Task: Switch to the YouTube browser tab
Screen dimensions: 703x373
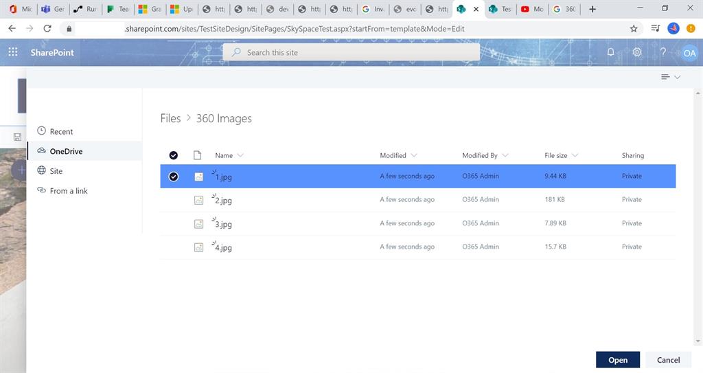Action: click(532, 9)
